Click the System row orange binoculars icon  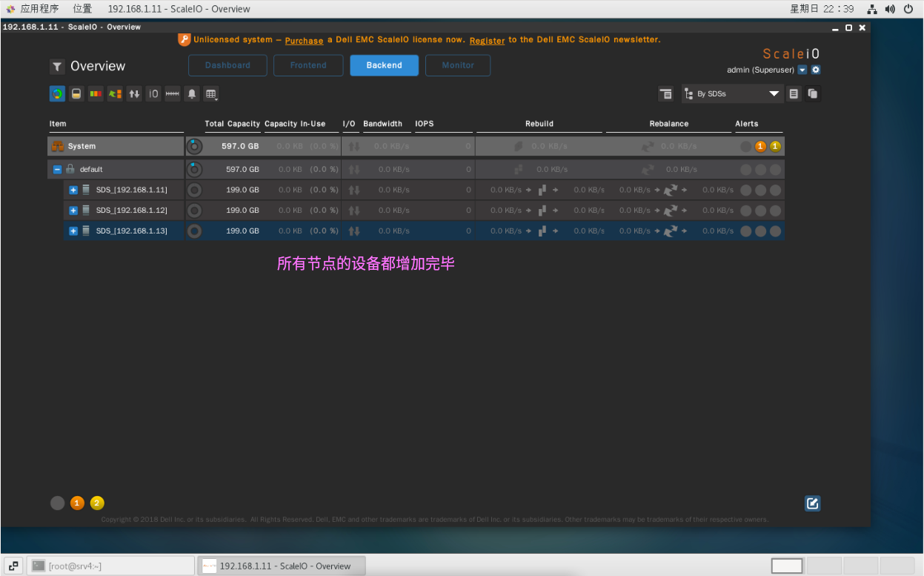pyautogui.click(x=57, y=146)
